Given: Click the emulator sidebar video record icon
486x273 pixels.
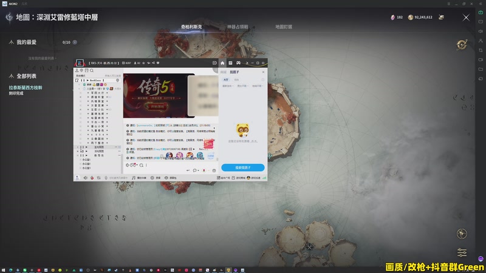Looking at the screenshot, I should tap(481, 59).
